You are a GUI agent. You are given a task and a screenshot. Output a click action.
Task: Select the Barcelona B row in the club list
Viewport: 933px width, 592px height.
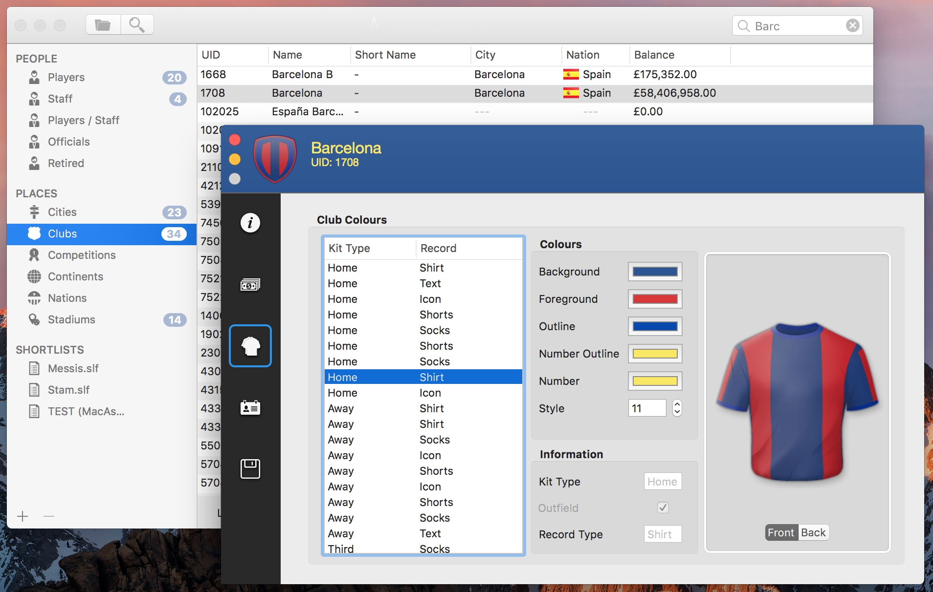(535, 74)
